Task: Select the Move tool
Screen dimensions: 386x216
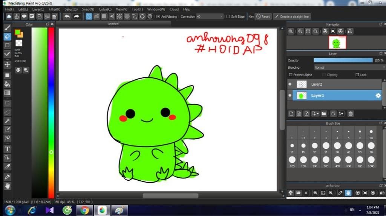Action: coord(8,65)
